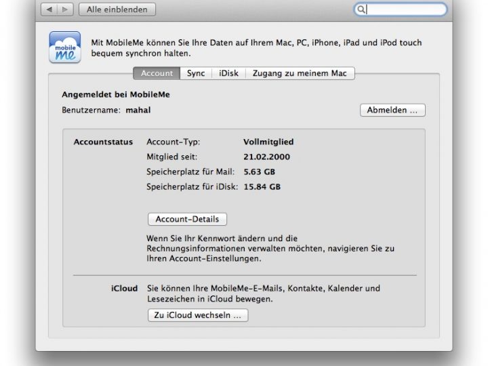Click the iCloud section label
This screenshot has height=366, width=488.
125,289
